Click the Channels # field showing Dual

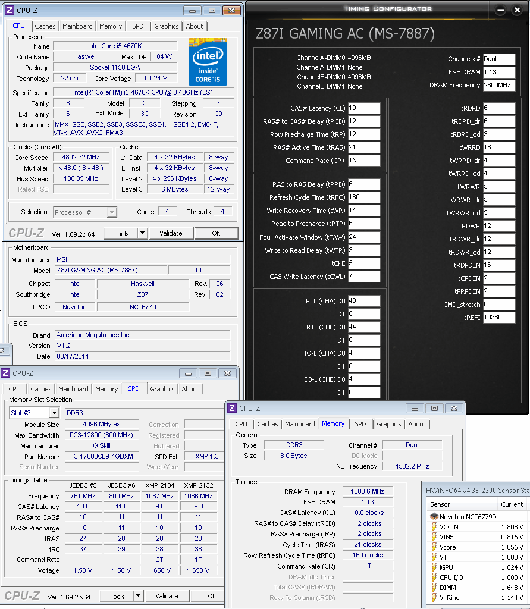(499, 59)
